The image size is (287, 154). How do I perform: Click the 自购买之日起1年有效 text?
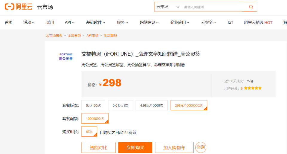(x=118, y=132)
